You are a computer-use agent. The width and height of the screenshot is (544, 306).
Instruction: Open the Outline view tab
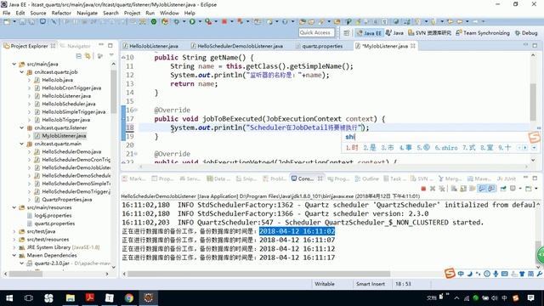click(367, 178)
